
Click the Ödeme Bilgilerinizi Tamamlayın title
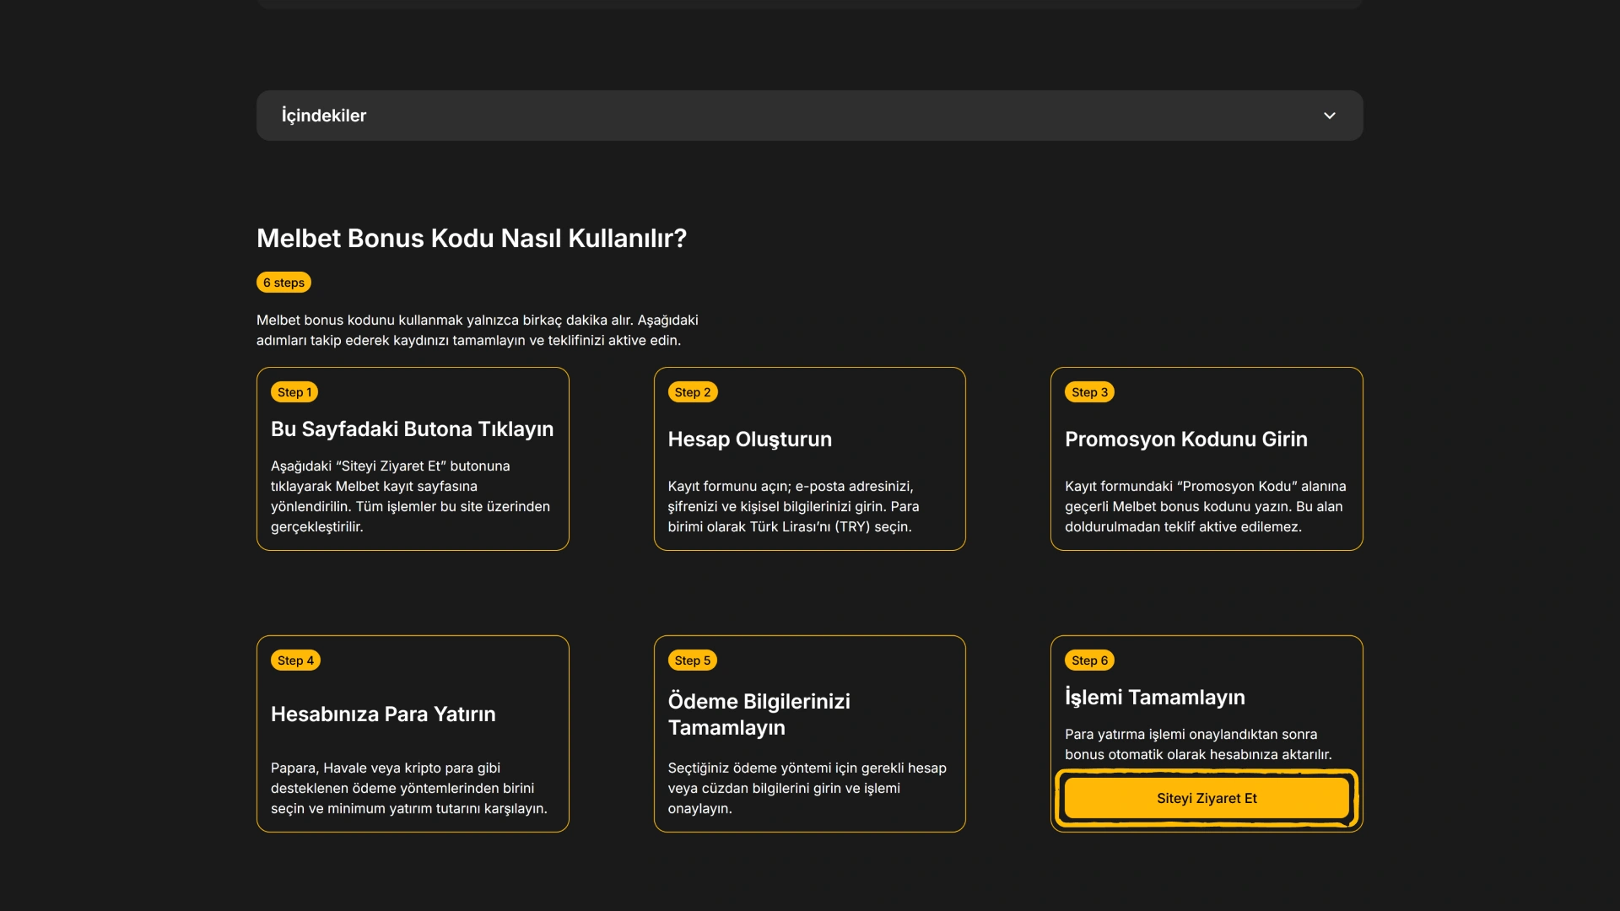(759, 714)
